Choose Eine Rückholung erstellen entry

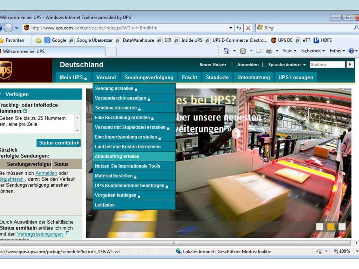point(134,118)
